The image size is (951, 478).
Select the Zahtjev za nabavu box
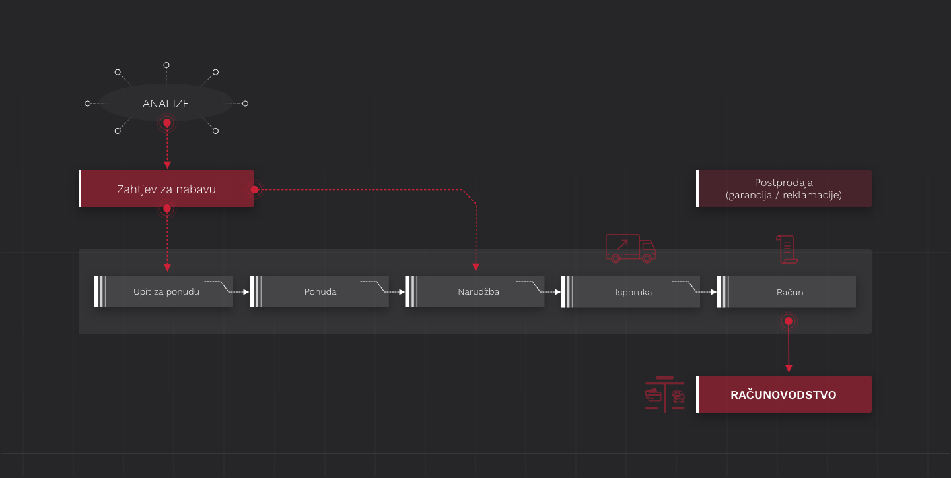166,189
